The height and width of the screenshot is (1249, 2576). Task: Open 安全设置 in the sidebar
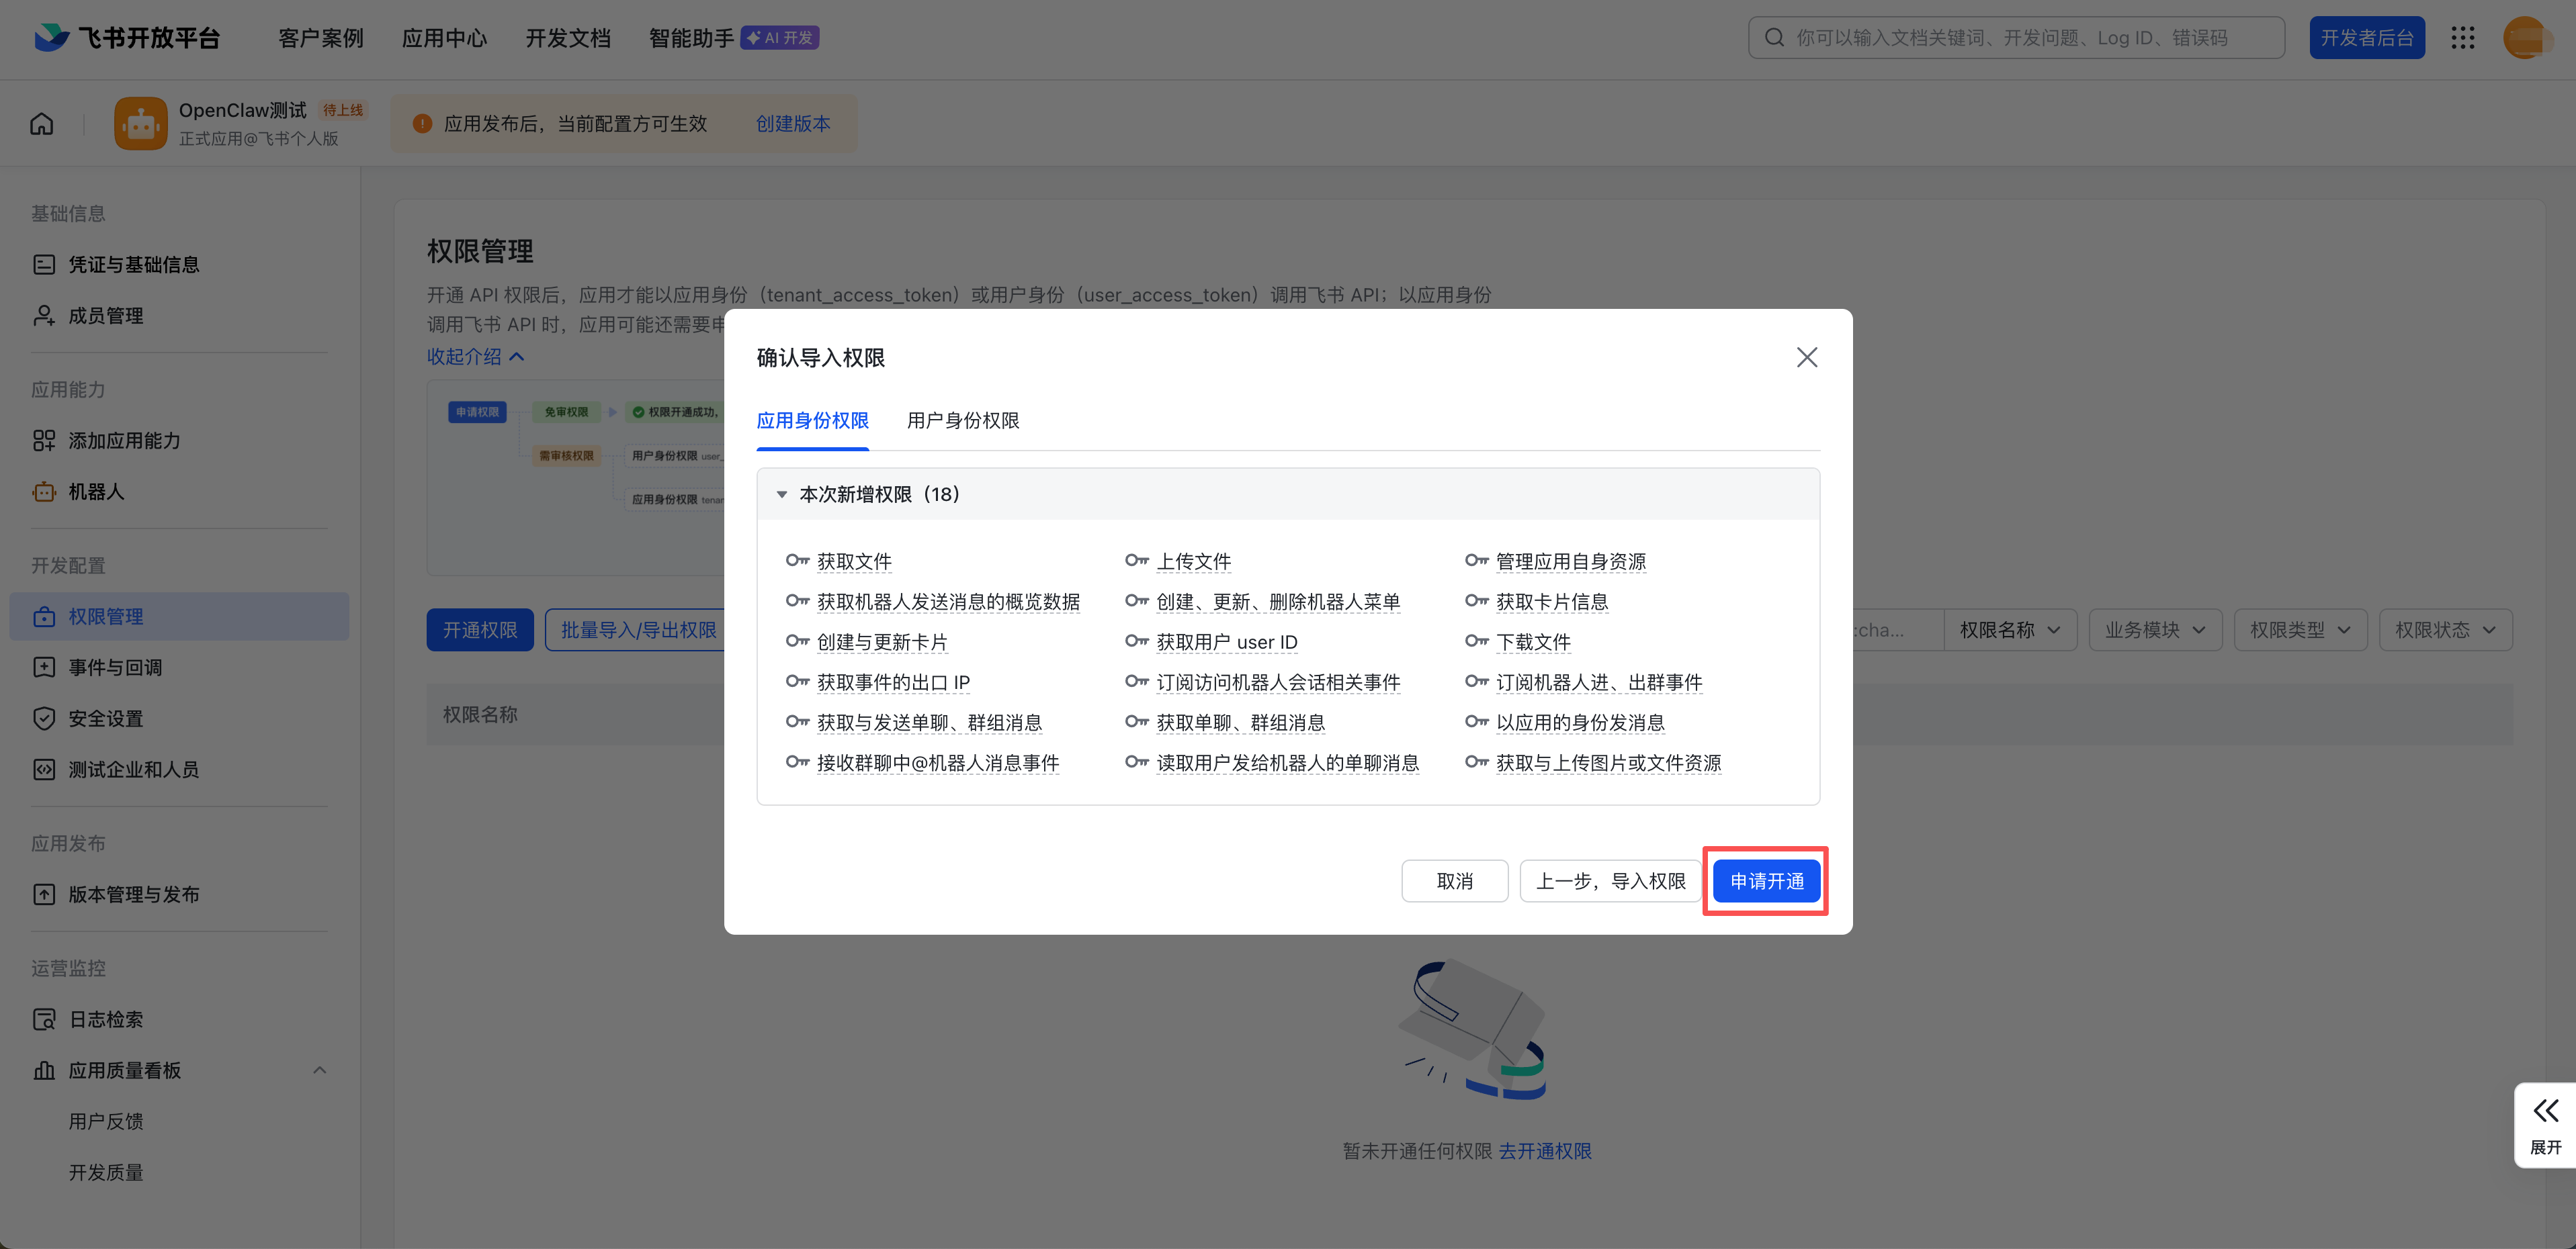pos(105,719)
